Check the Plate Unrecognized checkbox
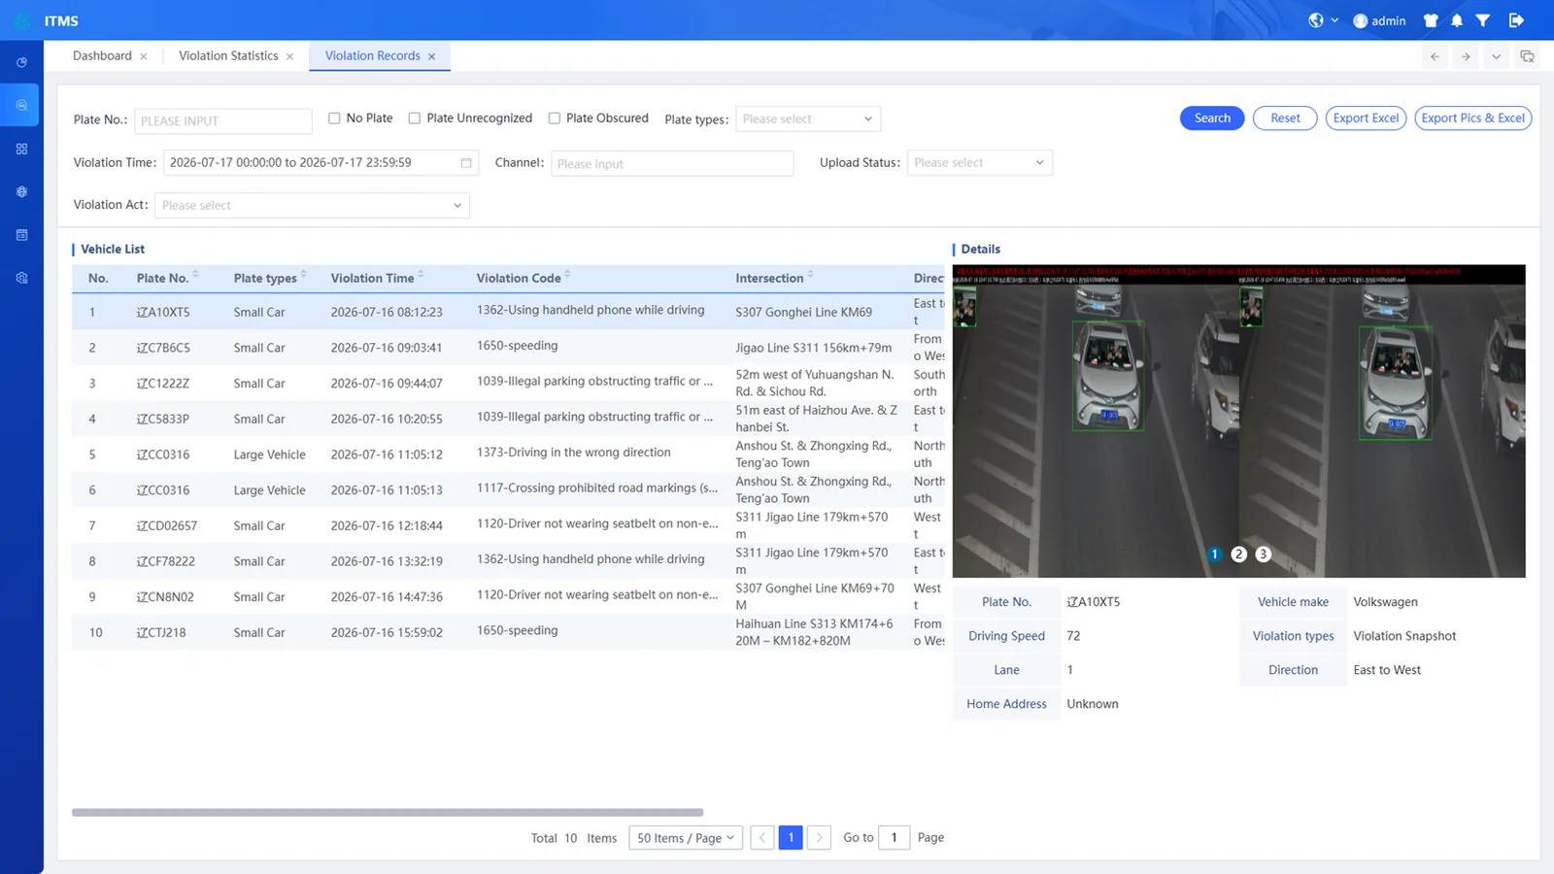 [x=415, y=118]
